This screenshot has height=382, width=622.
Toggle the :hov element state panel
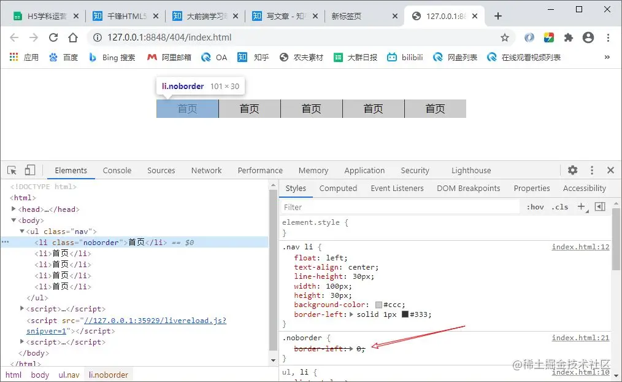click(x=535, y=207)
